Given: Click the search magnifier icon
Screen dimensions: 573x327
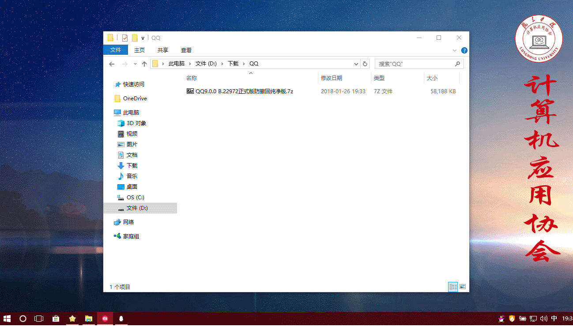Looking at the screenshot, I should pyautogui.click(x=458, y=64).
